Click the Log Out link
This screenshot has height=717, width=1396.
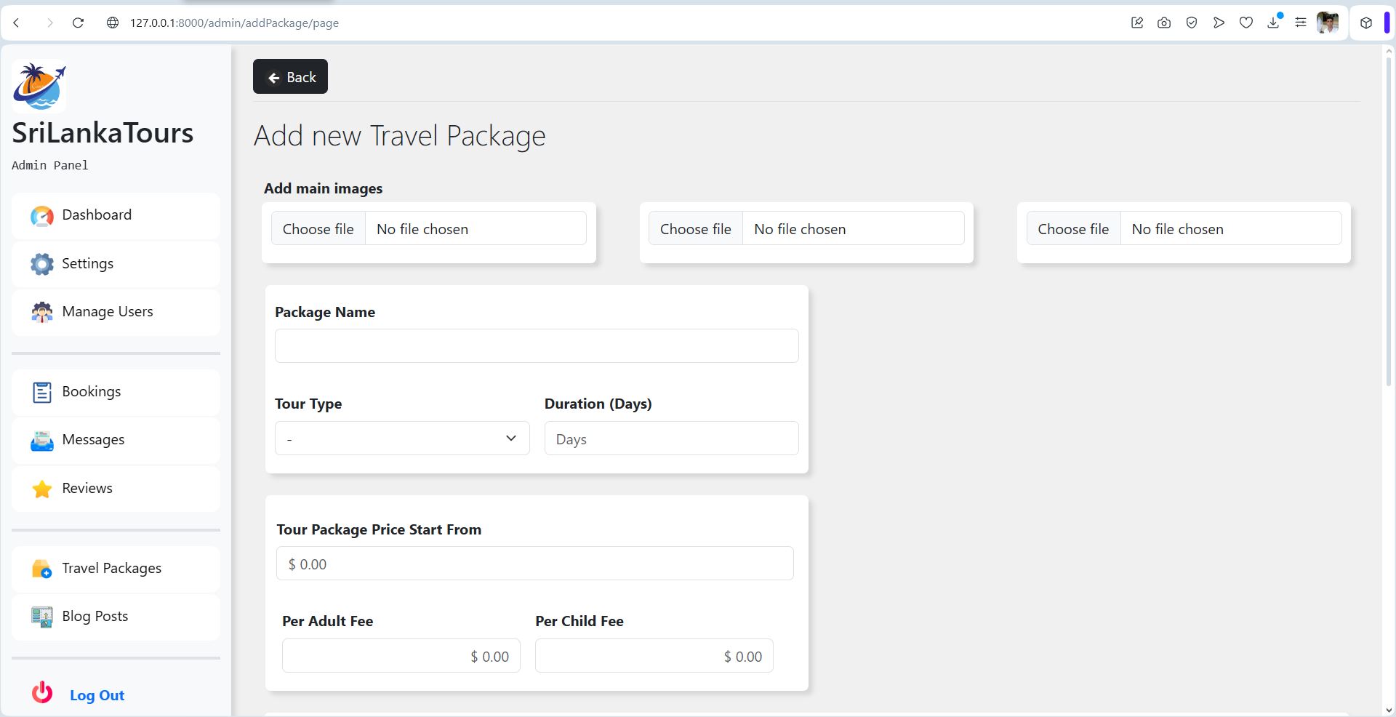coord(97,695)
